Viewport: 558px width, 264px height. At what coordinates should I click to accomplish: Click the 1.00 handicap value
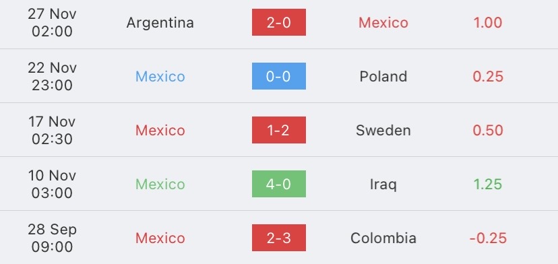pyautogui.click(x=488, y=23)
